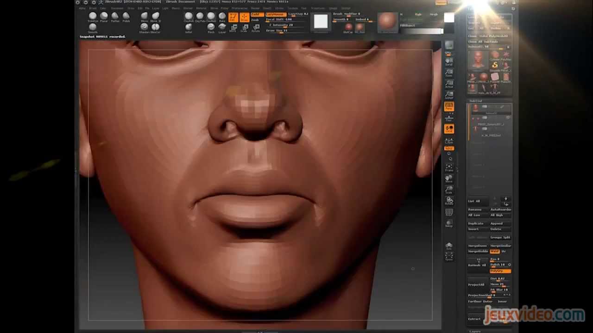Switch to Move transform mode in top shelf
The image size is (593, 333).
[x=233, y=28]
